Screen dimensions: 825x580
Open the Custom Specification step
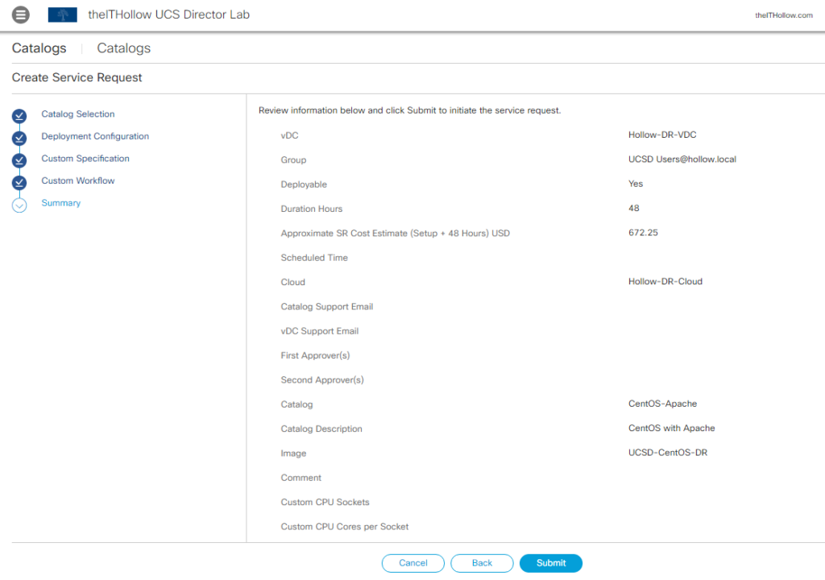(85, 159)
